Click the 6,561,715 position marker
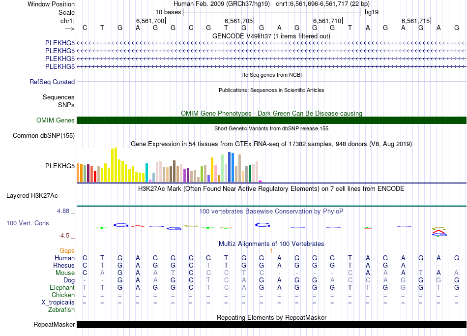This screenshot has width=467, height=336. [416, 21]
